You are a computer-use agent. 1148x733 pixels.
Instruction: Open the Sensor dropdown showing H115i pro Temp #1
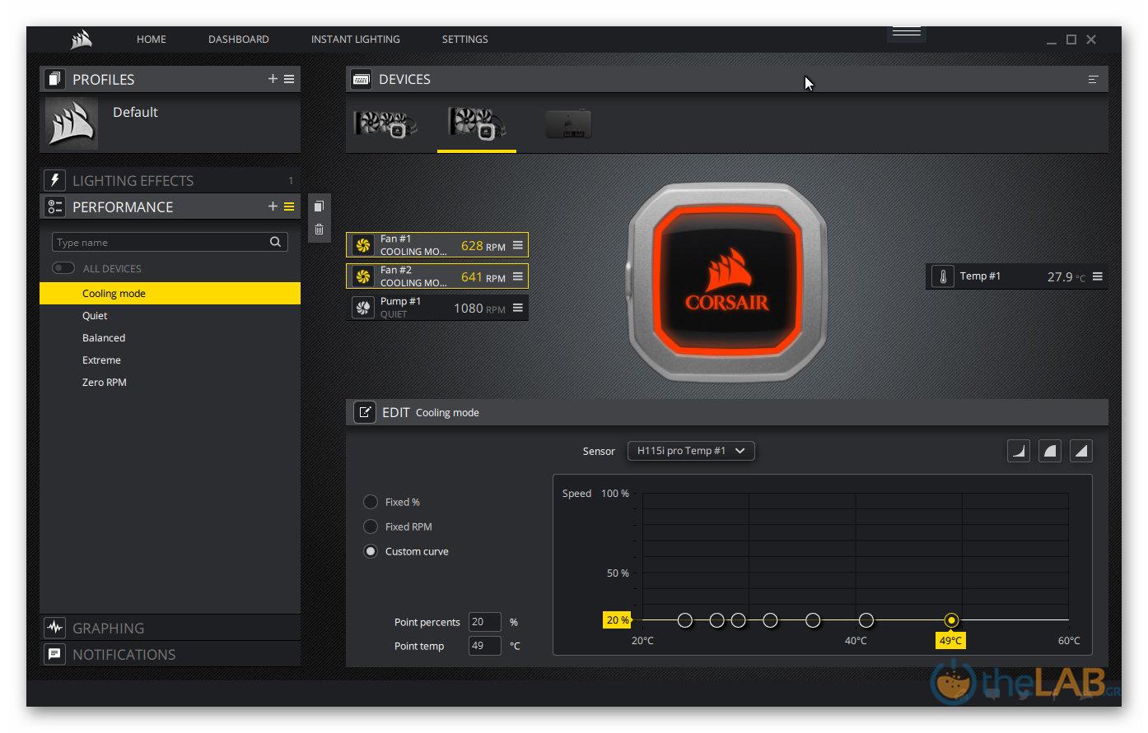tap(691, 451)
